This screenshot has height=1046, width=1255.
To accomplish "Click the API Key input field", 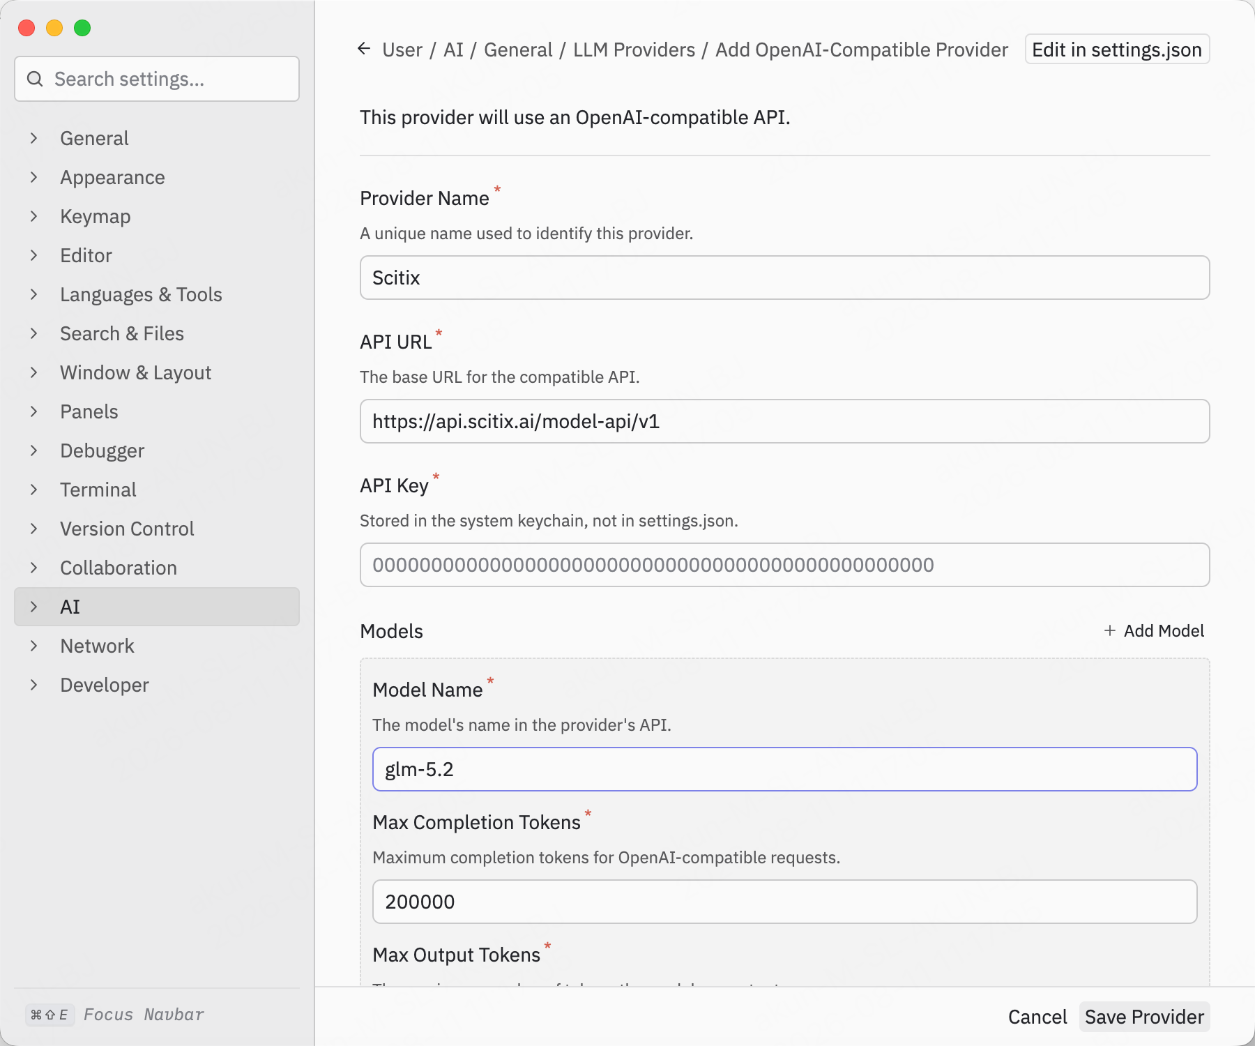I will tap(784, 565).
